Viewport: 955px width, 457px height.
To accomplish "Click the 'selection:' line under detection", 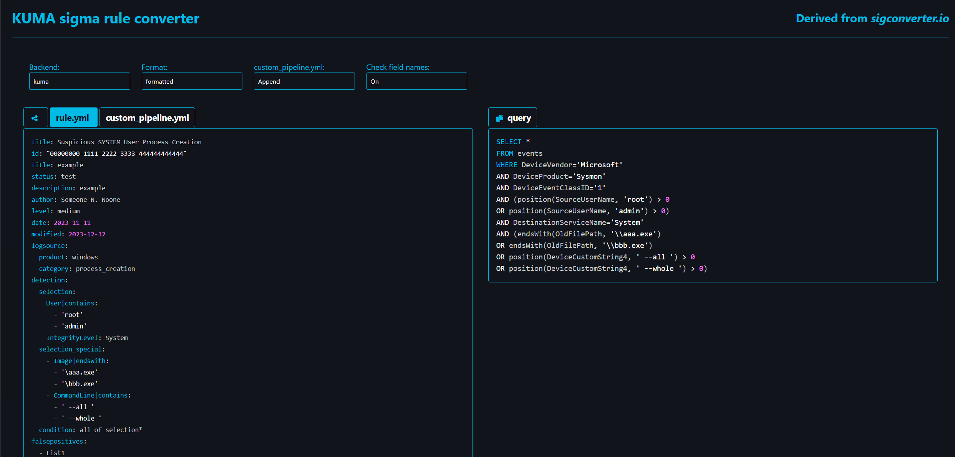I will coord(57,292).
